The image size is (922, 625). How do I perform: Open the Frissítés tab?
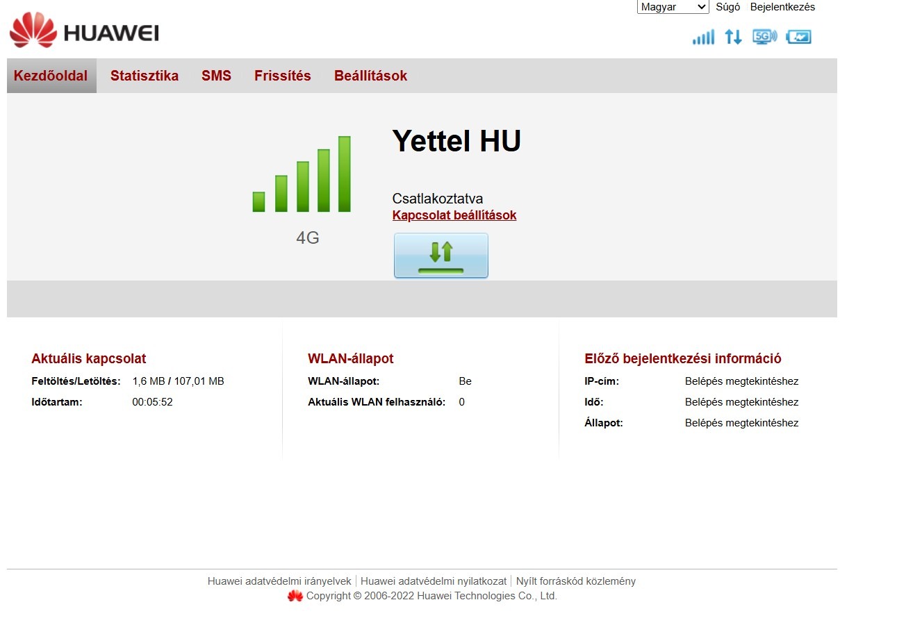tap(283, 76)
